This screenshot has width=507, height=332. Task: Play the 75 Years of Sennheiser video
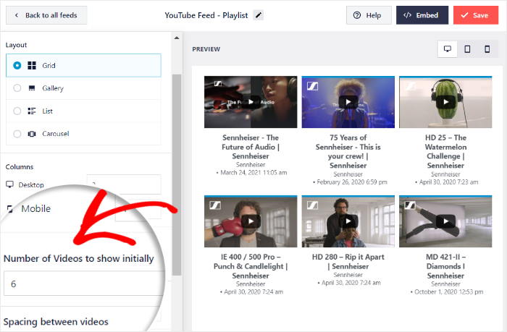(348, 102)
